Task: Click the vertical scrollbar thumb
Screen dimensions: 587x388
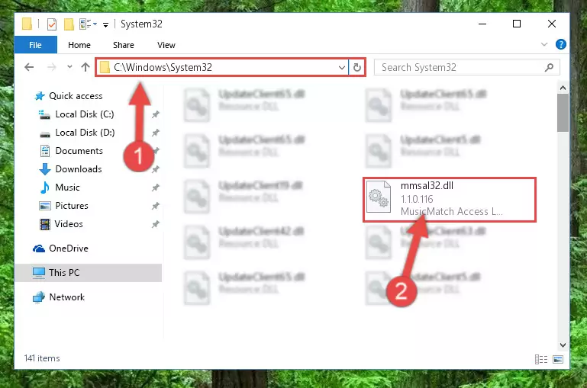Action: [x=563, y=113]
